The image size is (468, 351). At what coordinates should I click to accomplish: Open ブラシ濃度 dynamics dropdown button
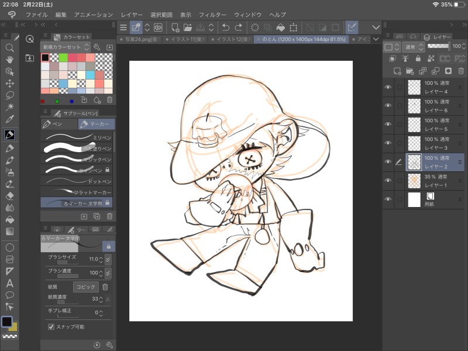coord(108,273)
